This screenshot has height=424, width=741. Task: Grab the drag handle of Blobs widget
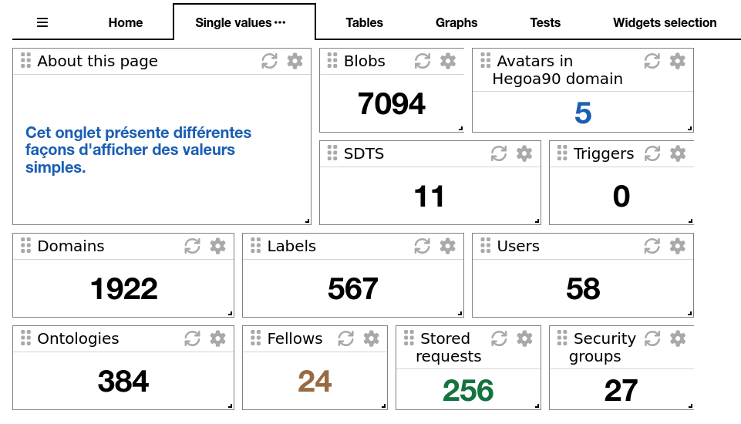click(x=333, y=61)
